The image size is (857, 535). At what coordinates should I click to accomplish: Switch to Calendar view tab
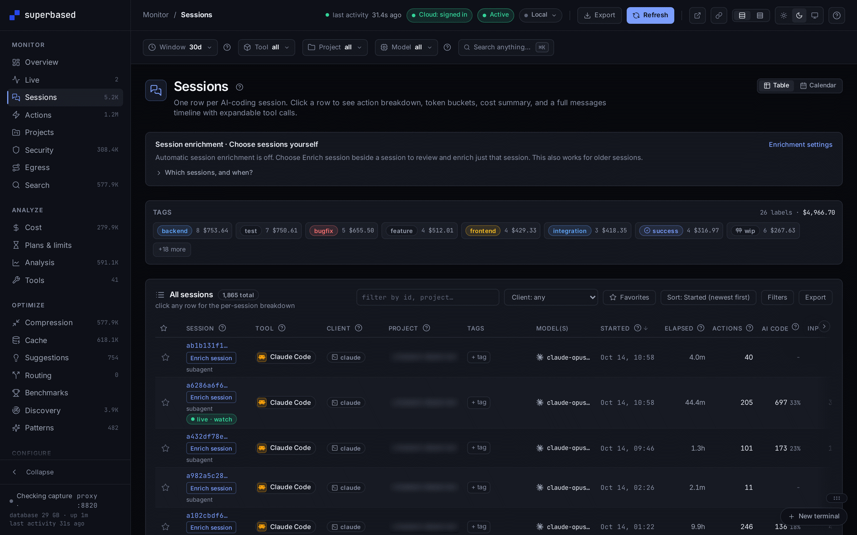(x=818, y=86)
